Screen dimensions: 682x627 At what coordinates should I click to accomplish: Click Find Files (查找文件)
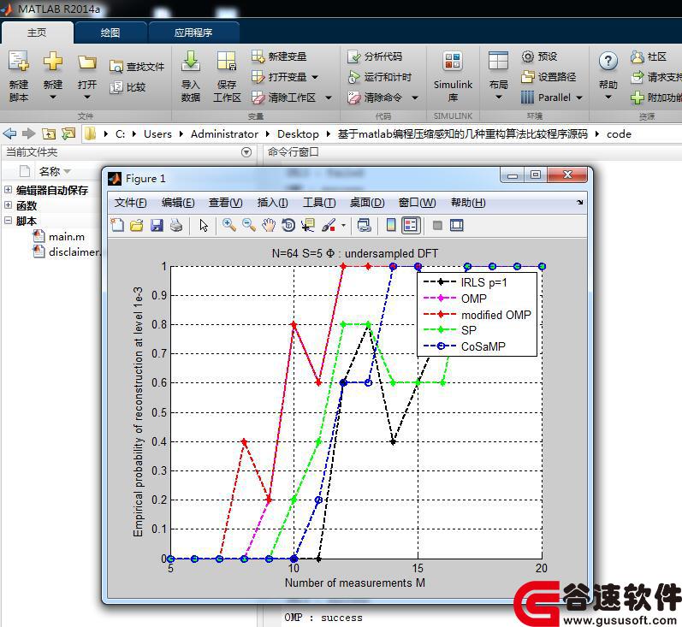coord(137,67)
